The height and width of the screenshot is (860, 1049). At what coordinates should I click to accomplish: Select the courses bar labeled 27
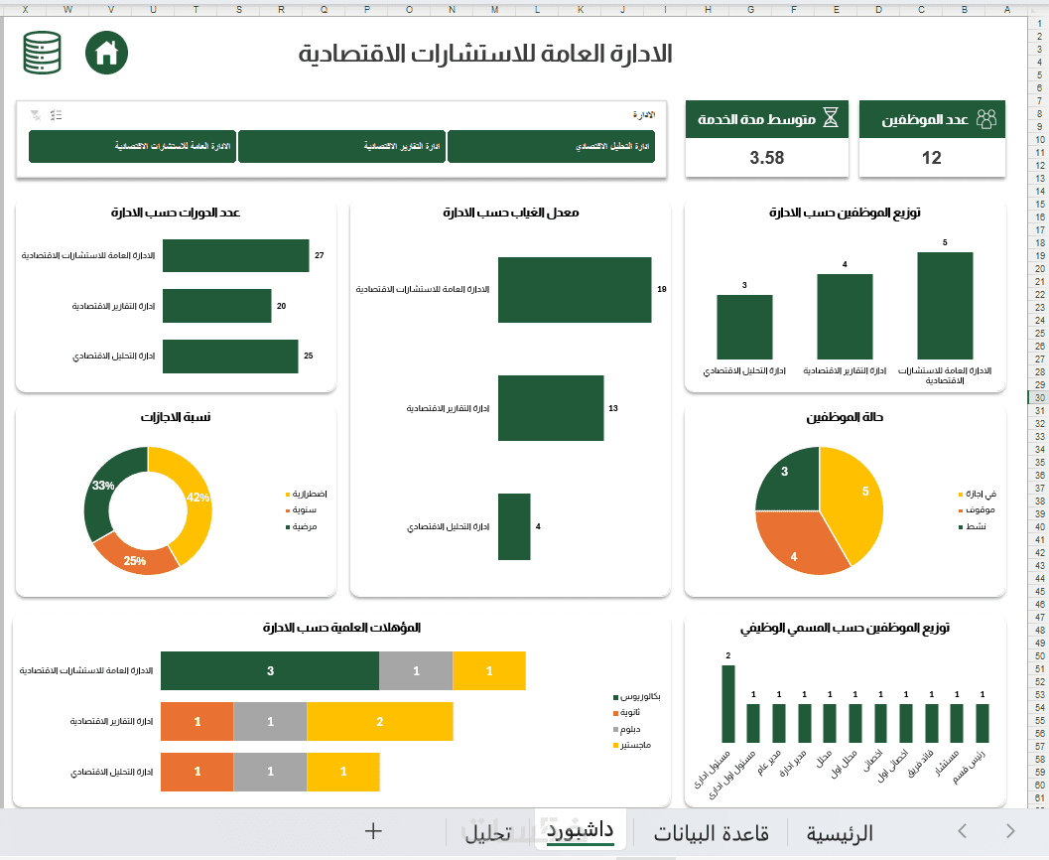click(235, 255)
